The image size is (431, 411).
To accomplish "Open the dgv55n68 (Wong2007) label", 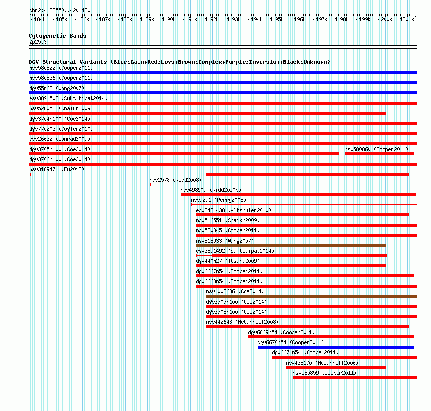I will (x=57, y=88).
